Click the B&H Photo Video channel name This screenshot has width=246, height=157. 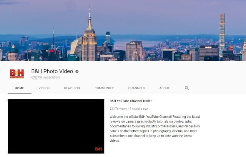point(52,71)
